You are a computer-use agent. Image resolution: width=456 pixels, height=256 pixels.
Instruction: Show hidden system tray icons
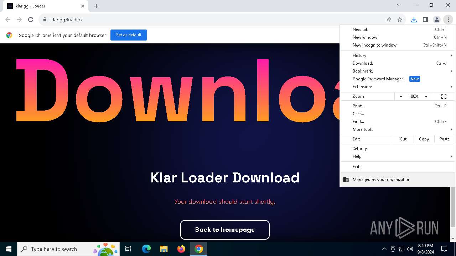coord(384,249)
